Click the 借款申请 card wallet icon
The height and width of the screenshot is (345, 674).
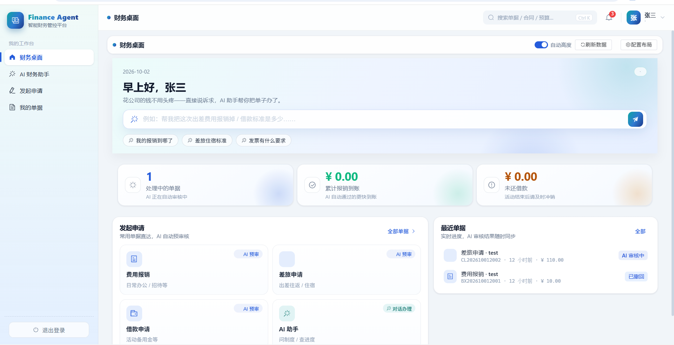tap(134, 313)
